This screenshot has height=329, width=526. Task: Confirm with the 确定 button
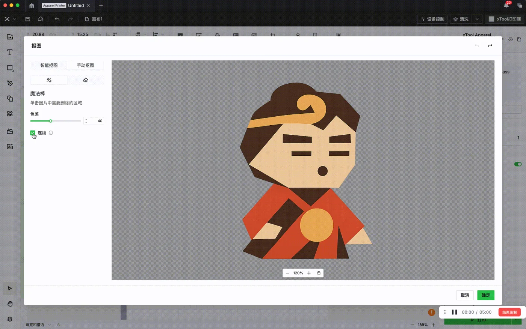(486, 295)
